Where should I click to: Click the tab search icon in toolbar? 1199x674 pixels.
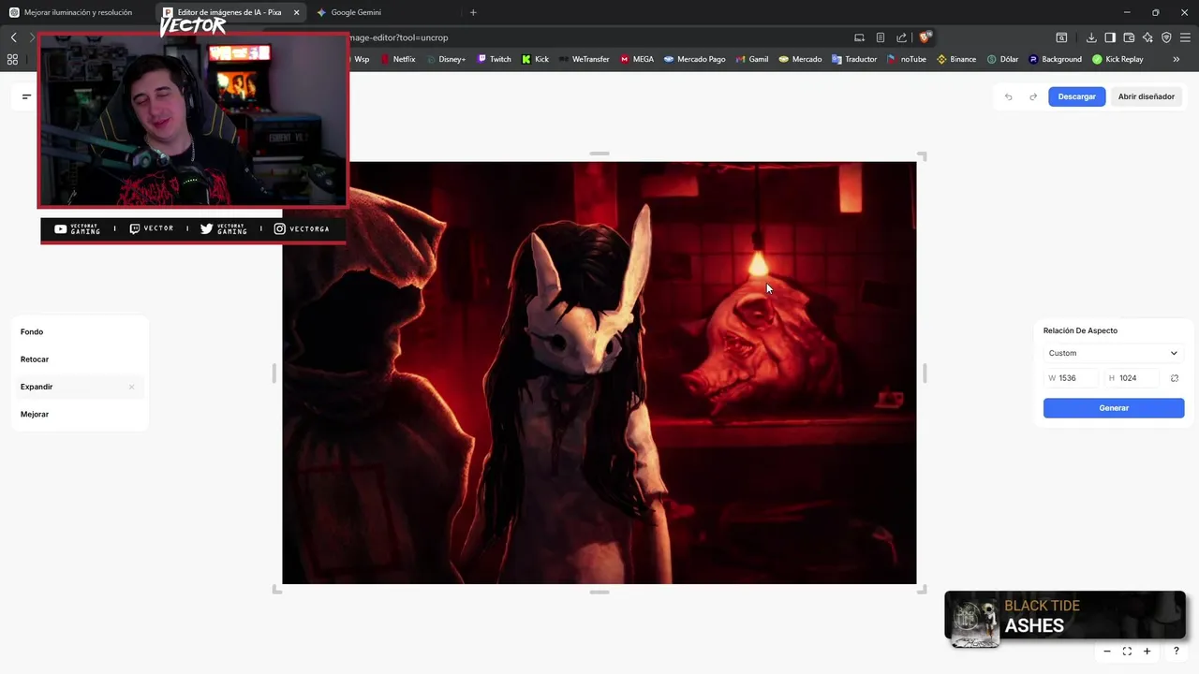point(1061,37)
